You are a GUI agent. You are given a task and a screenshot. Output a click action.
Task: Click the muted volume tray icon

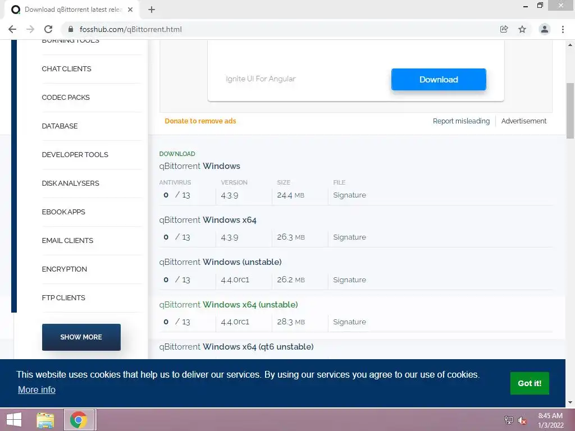click(x=522, y=420)
